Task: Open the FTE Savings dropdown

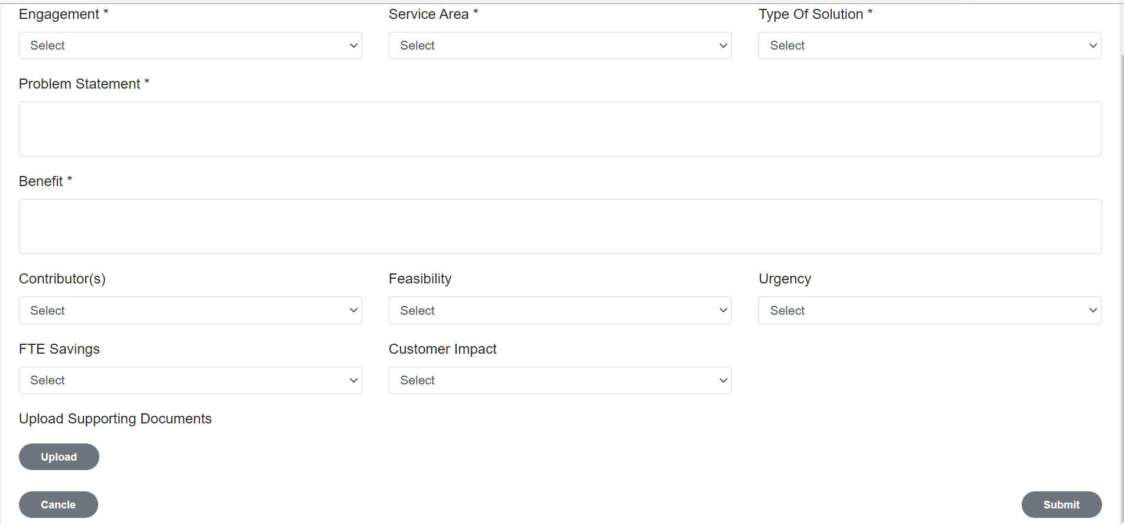Action: (189, 380)
